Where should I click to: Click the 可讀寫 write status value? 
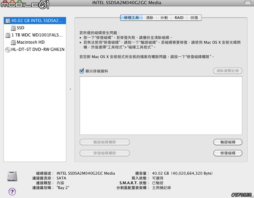tap(158, 178)
